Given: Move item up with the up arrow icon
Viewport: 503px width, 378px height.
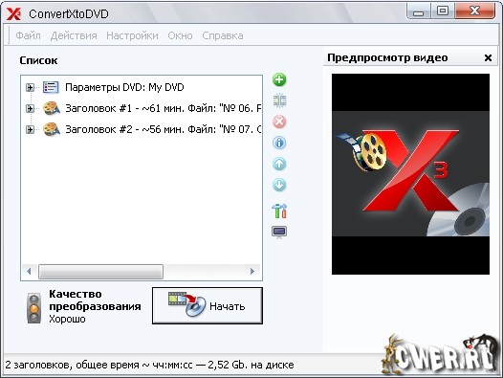Looking at the screenshot, I should (x=279, y=164).
